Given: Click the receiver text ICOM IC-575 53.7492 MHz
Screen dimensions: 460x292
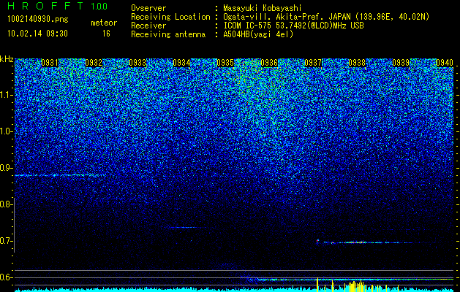Looking at the screenshot, I should (x=293, y=26).
